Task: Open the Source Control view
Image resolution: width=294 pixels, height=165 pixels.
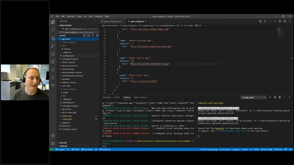Action: click(x=53, y=38)
